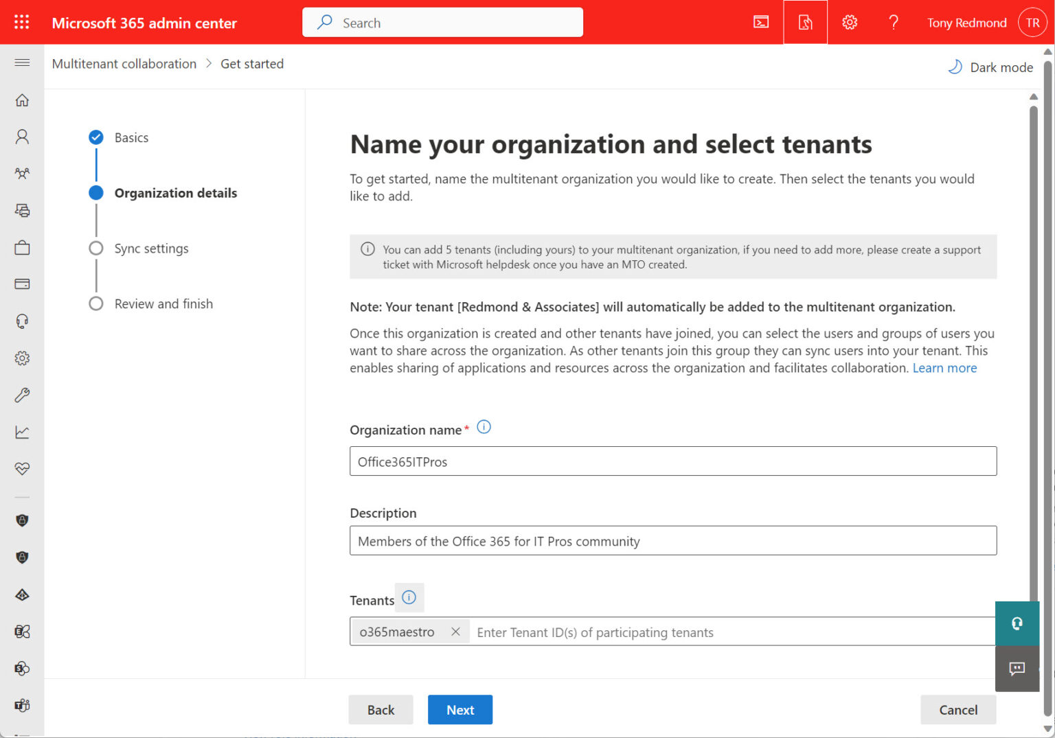Select the Setup wrench icon

click(21, 395)
